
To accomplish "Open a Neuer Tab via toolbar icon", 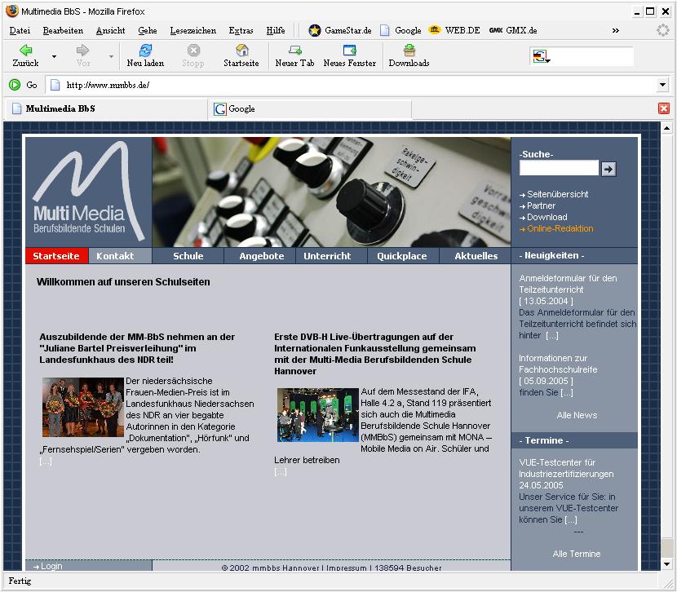I will (294, 51).
